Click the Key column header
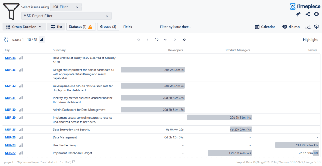Screen dimensions: 322x166 tap(7, 50)
